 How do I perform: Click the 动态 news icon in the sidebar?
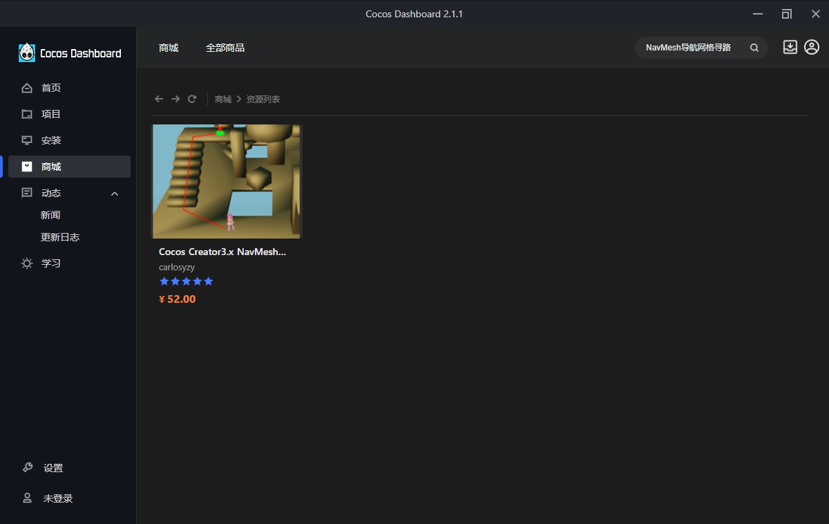click(27, 193)
